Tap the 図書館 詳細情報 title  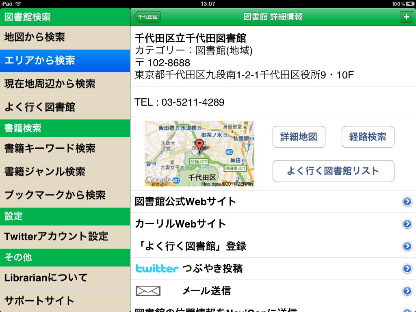point(273,17)
